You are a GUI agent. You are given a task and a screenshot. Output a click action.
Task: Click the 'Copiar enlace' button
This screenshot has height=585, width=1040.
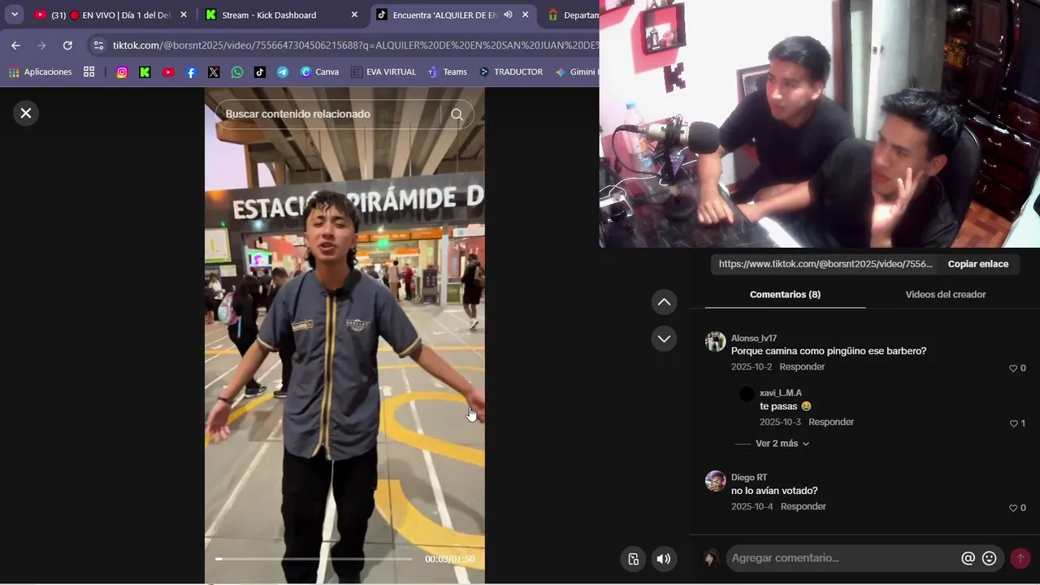tap(978, 264)
